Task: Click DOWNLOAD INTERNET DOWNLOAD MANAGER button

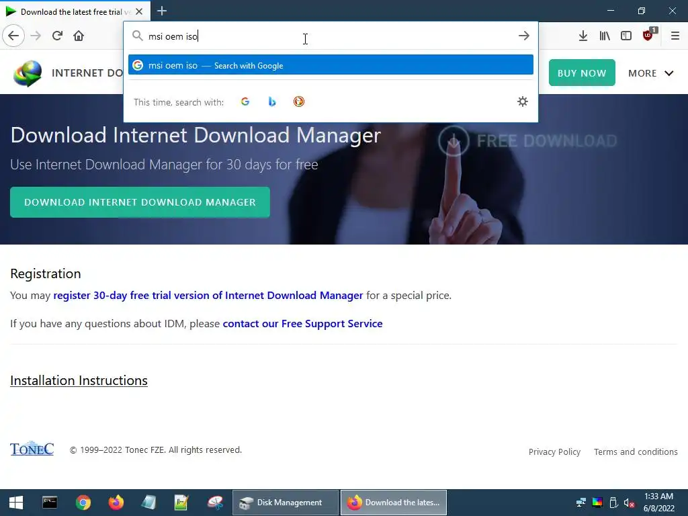Action: pyautogui.click(x=140, y=202)
